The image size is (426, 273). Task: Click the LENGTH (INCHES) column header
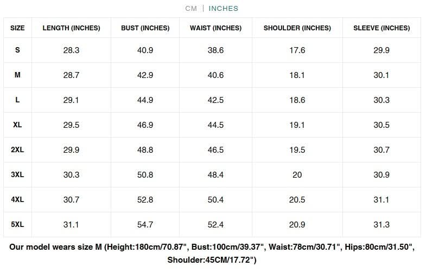click(x=71, y=28)
